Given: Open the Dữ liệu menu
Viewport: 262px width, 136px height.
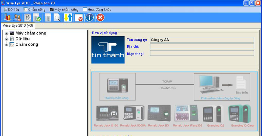Looking at the screenshot, I should (11, 10).
